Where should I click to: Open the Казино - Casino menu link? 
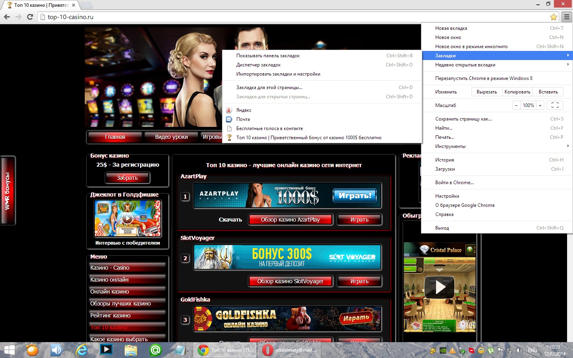[127, 268]
